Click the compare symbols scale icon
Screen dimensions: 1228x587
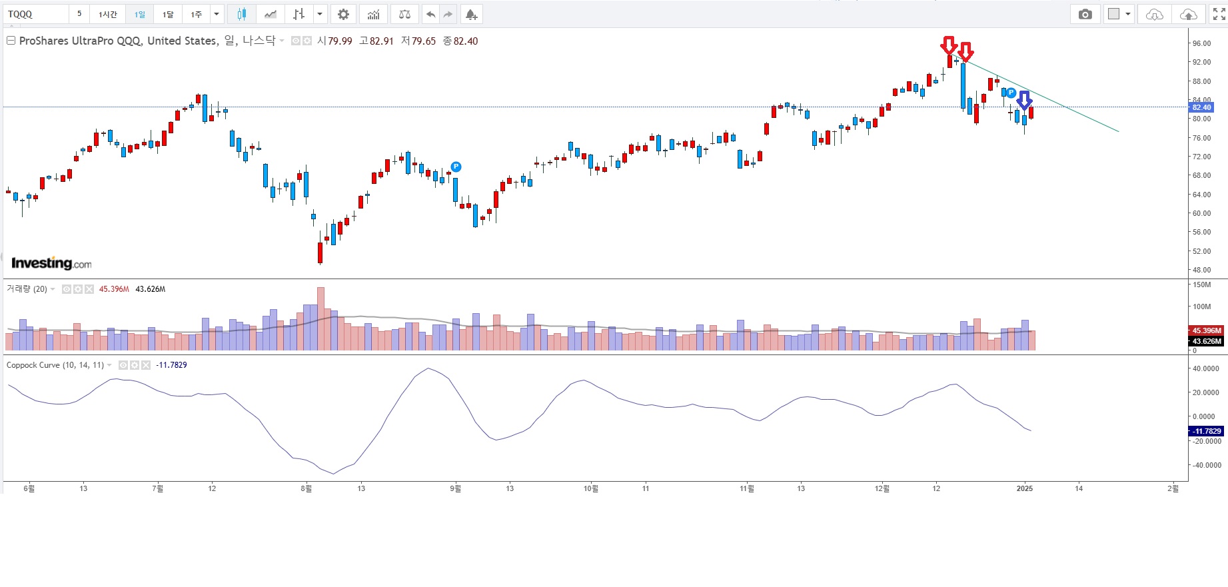(404, 14)
